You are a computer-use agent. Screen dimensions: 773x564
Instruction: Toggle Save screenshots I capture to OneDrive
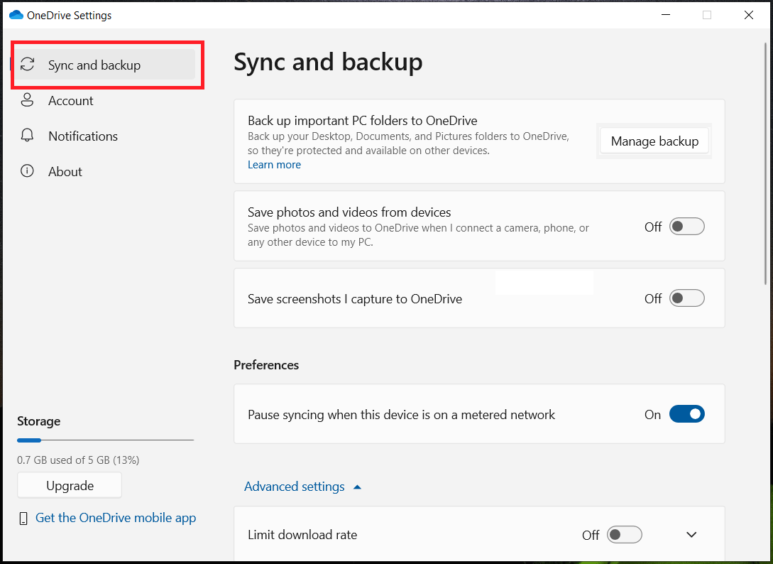[x=686, y=298]
